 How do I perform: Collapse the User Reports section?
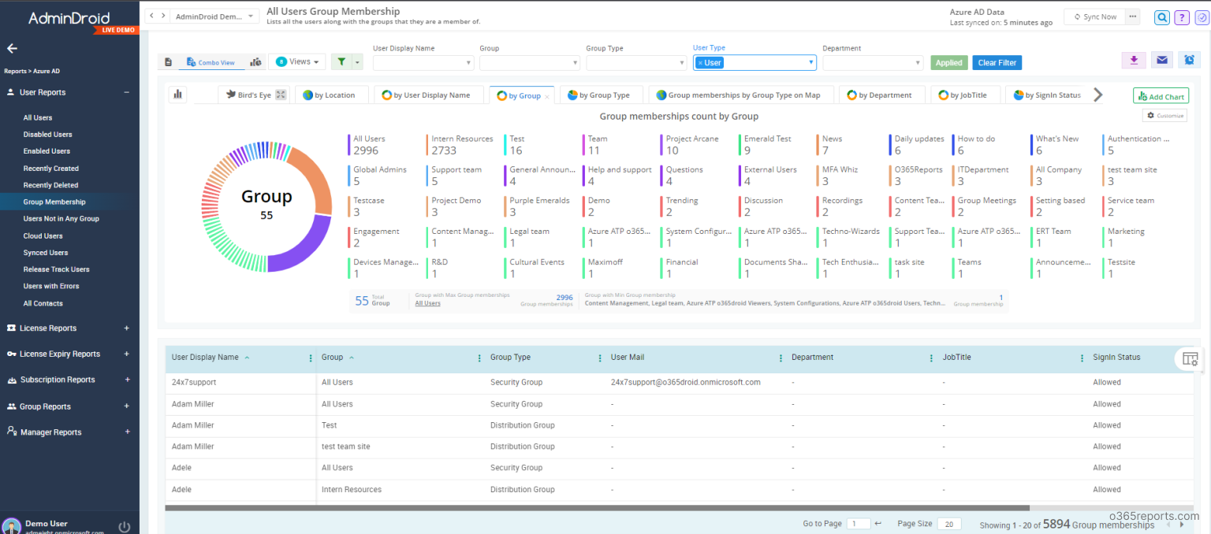pyautogui.click(x=126, y=92)
